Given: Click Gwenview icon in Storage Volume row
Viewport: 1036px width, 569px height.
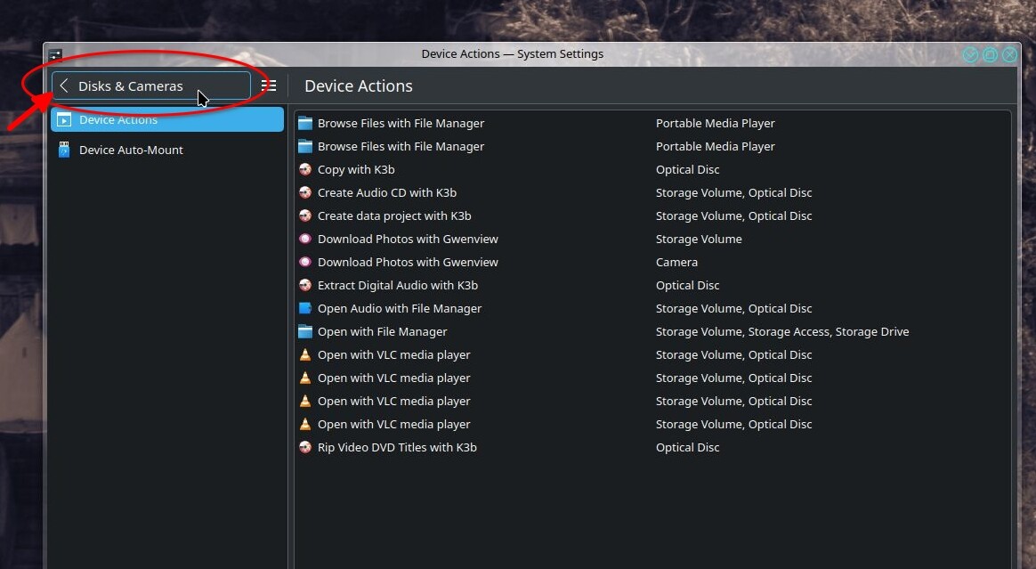Looking at the screenshot, I should click(305, 239).
